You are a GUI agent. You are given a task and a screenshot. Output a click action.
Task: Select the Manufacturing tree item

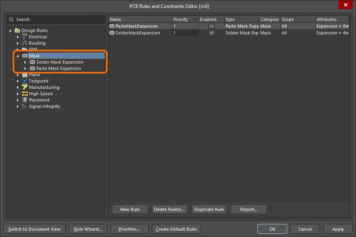point(44,87)
